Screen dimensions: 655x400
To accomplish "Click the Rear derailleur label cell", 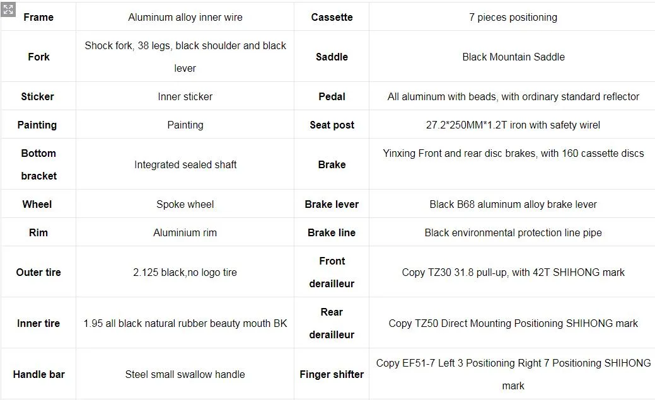I will 332,323.
